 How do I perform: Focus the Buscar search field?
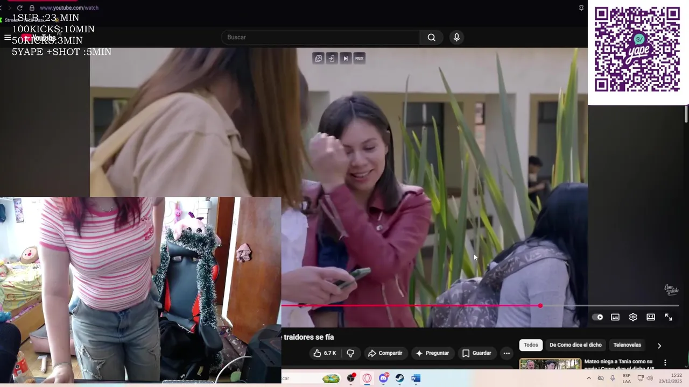(x=321, y=37)
